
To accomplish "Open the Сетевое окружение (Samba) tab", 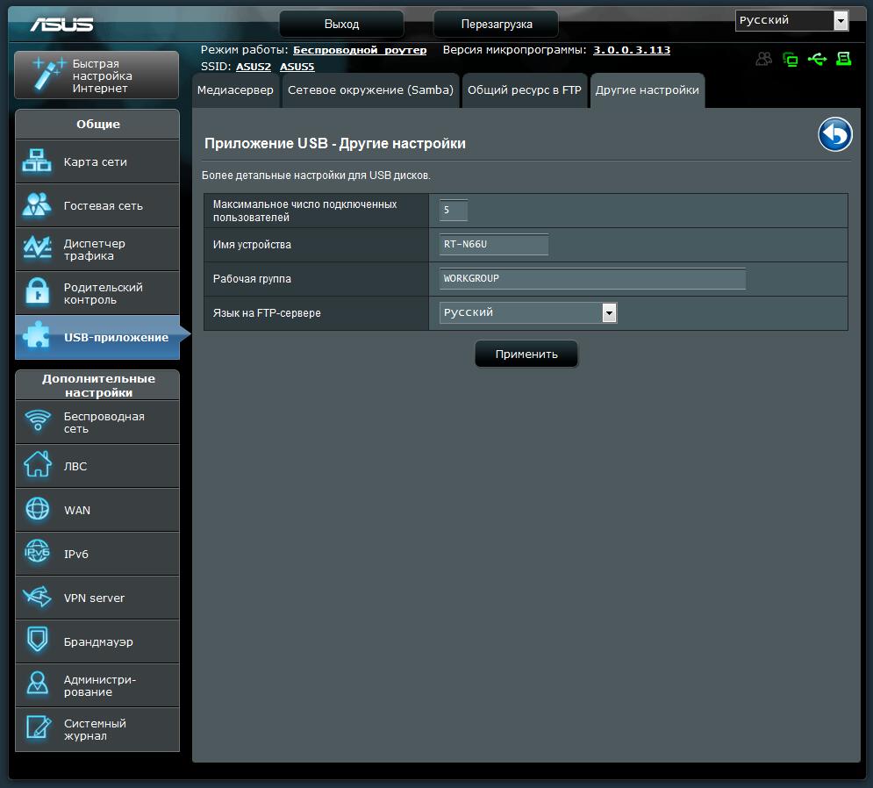I will coord(371,90).
